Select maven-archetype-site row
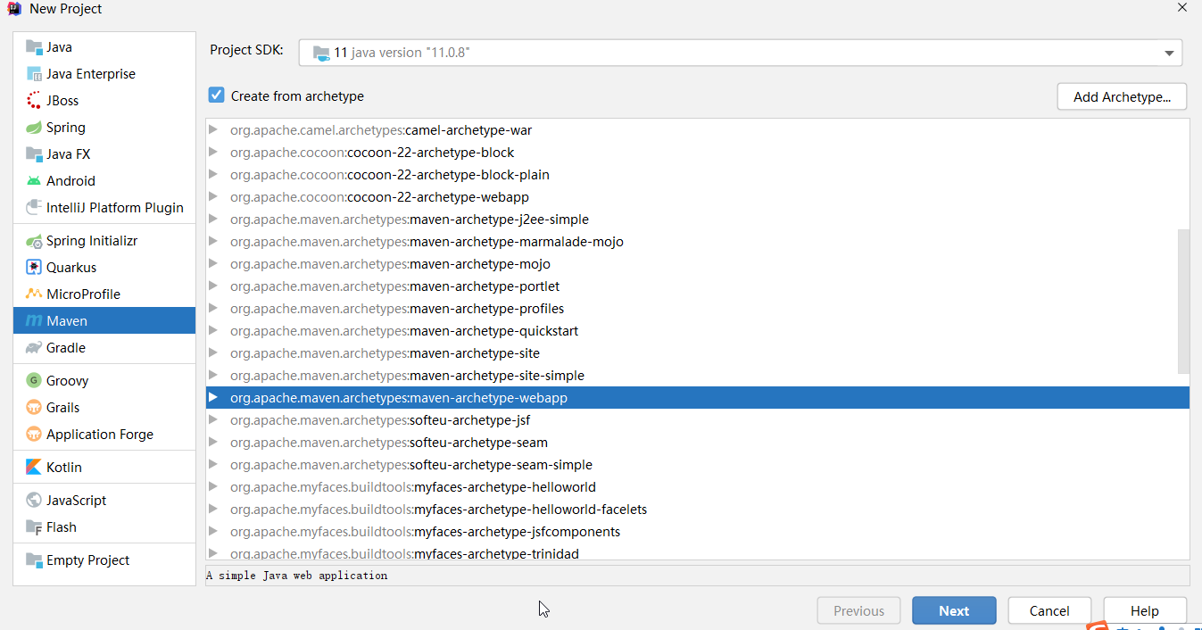Screen dimensions: 1202x630 click(x=698, y=353)
